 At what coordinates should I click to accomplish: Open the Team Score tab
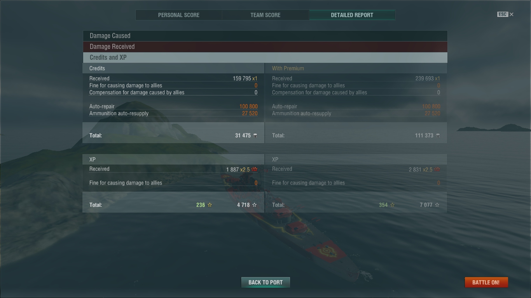265,15
